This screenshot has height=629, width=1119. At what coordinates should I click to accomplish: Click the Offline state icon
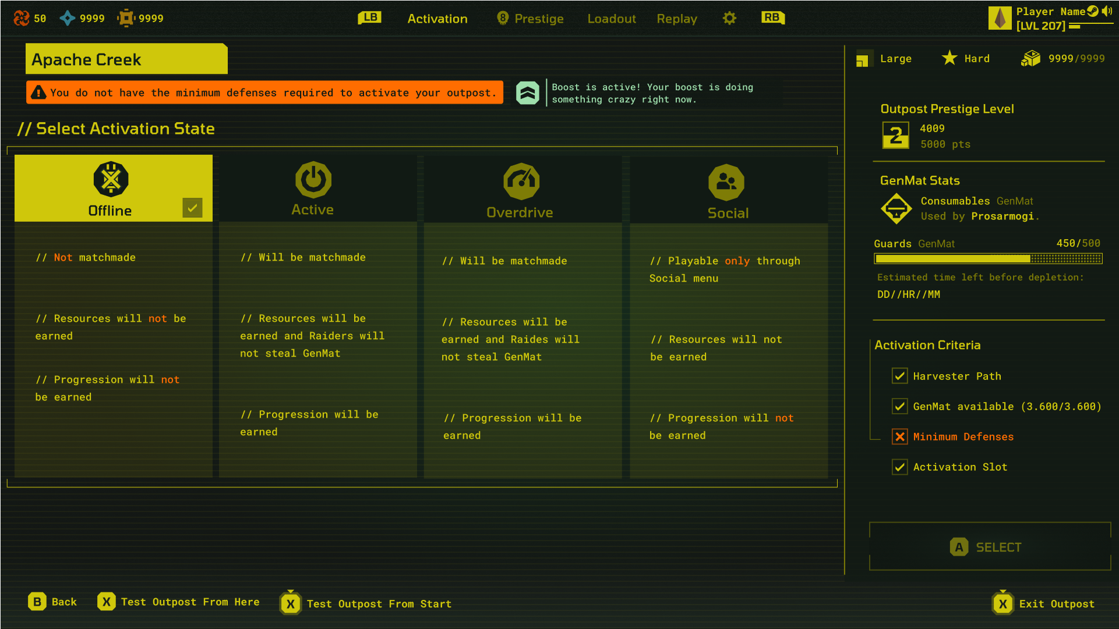coord(111,179)
